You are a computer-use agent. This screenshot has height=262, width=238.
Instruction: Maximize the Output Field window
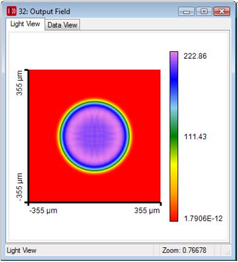pos(204,12)
